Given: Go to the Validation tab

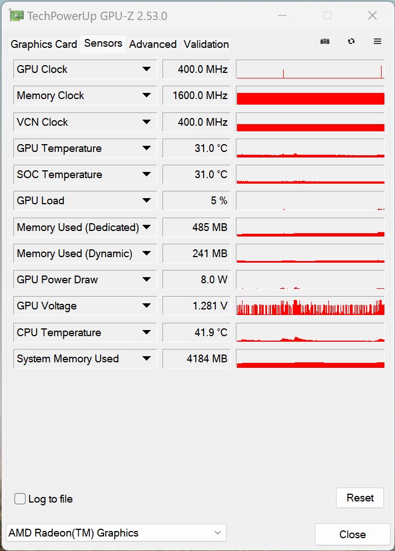Looking at the screenshot, I should click(206, 44).
